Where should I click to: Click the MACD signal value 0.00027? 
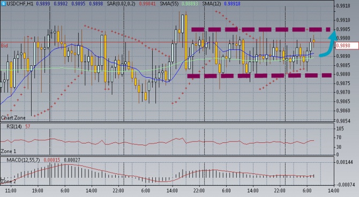pyautogui.click(x=72, y=160)
